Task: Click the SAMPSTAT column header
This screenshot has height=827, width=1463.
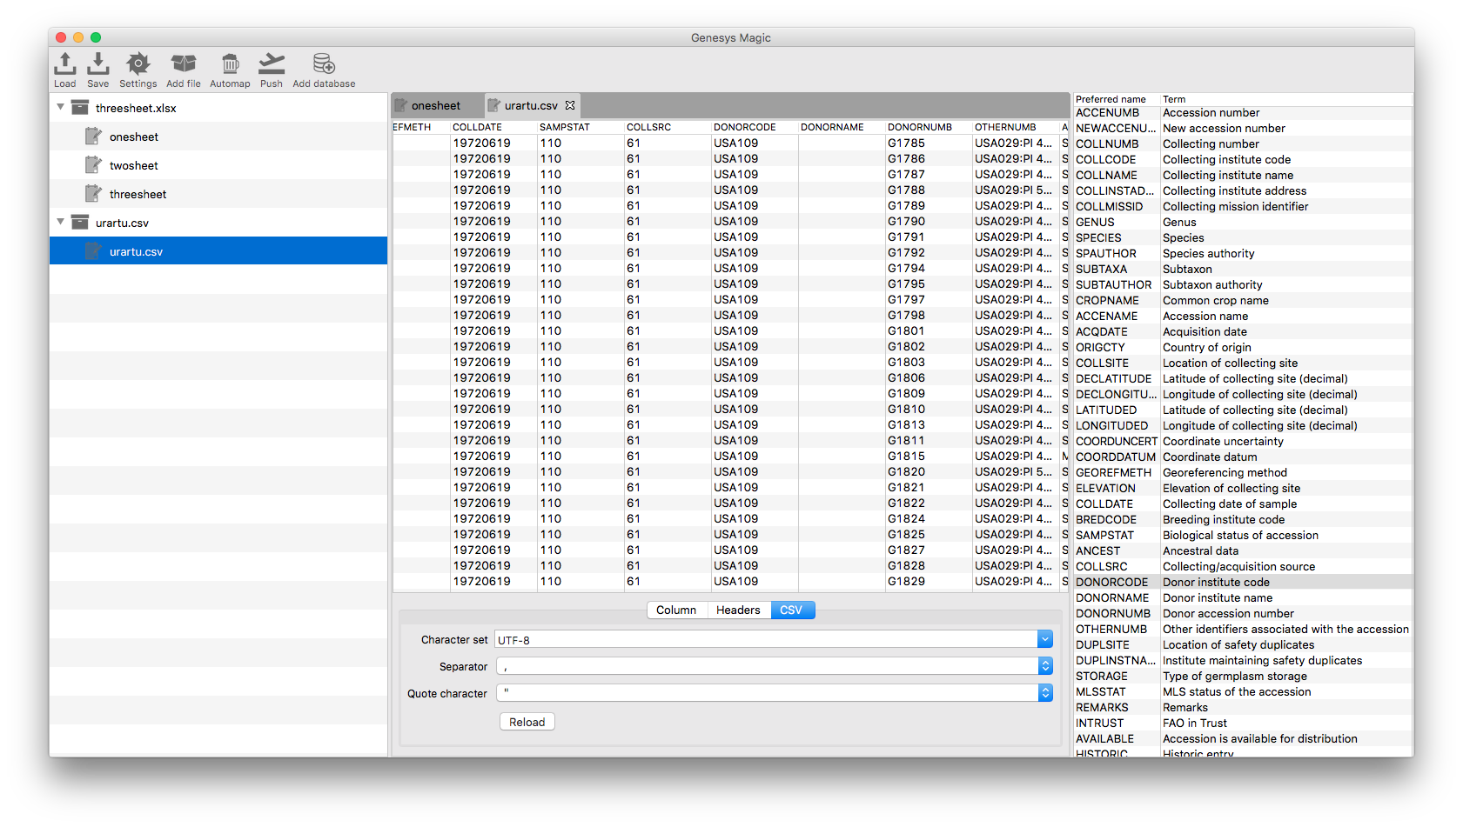Action: [x=581, y=127]
